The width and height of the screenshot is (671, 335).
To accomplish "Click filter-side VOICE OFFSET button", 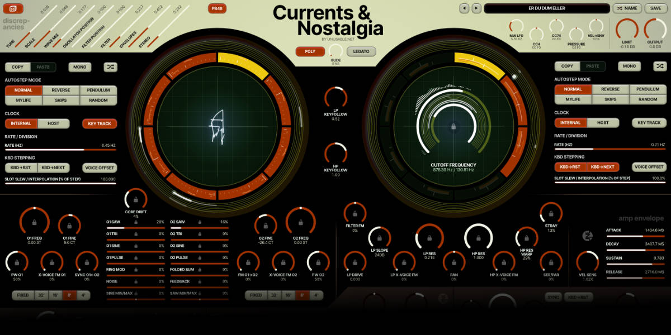I will pyautogui.click(x=649, y=167).
